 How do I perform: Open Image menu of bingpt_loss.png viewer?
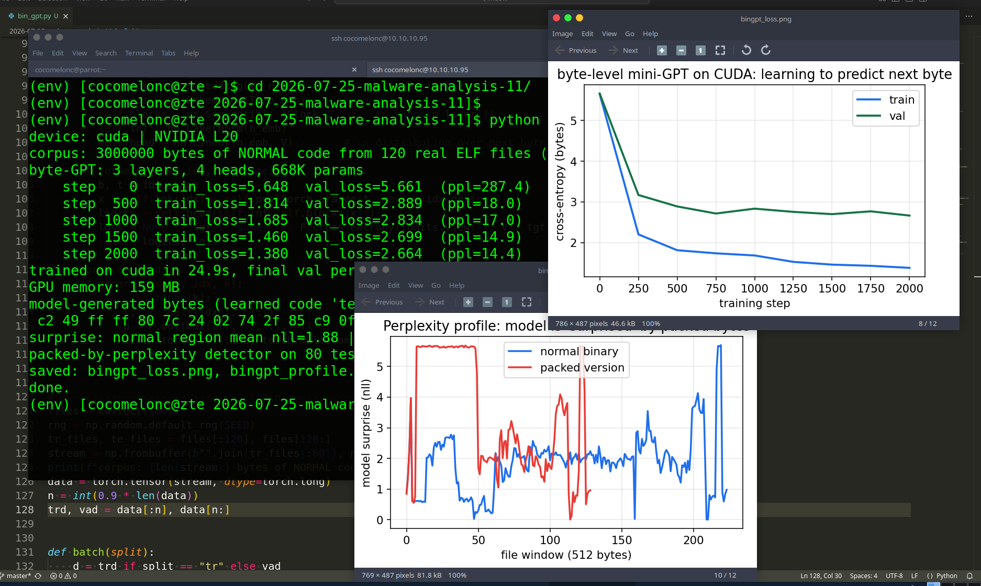562,33
